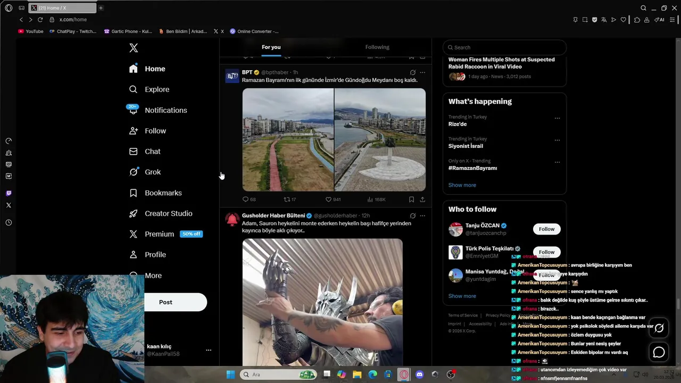Open more options for Siyonist İsrail trend
The width and height of the screenshot is (681, 383).
pos(557,140)
